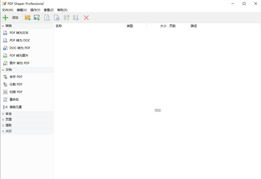Click the 移除元素 icon

pyautogui.click(x=5, y=107)
